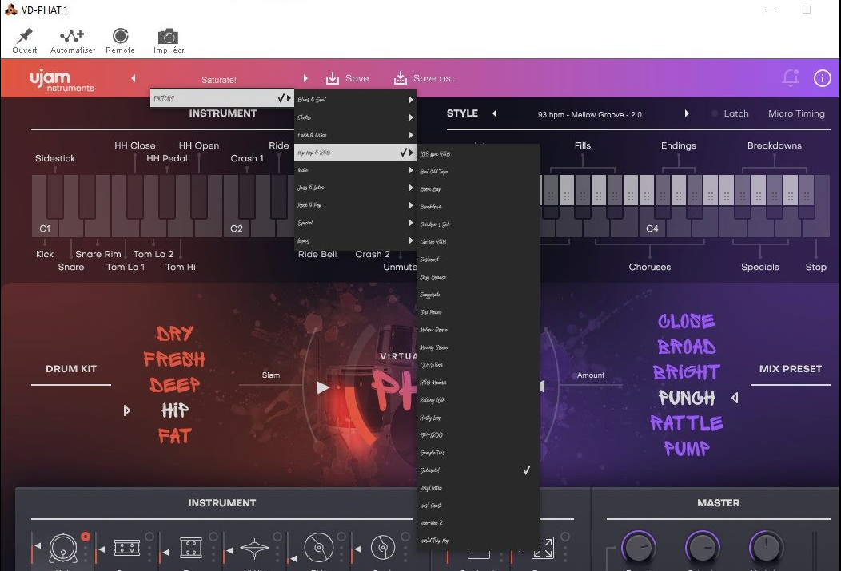
Task: Choose the West Coast preset
Action: pos(478,506)
